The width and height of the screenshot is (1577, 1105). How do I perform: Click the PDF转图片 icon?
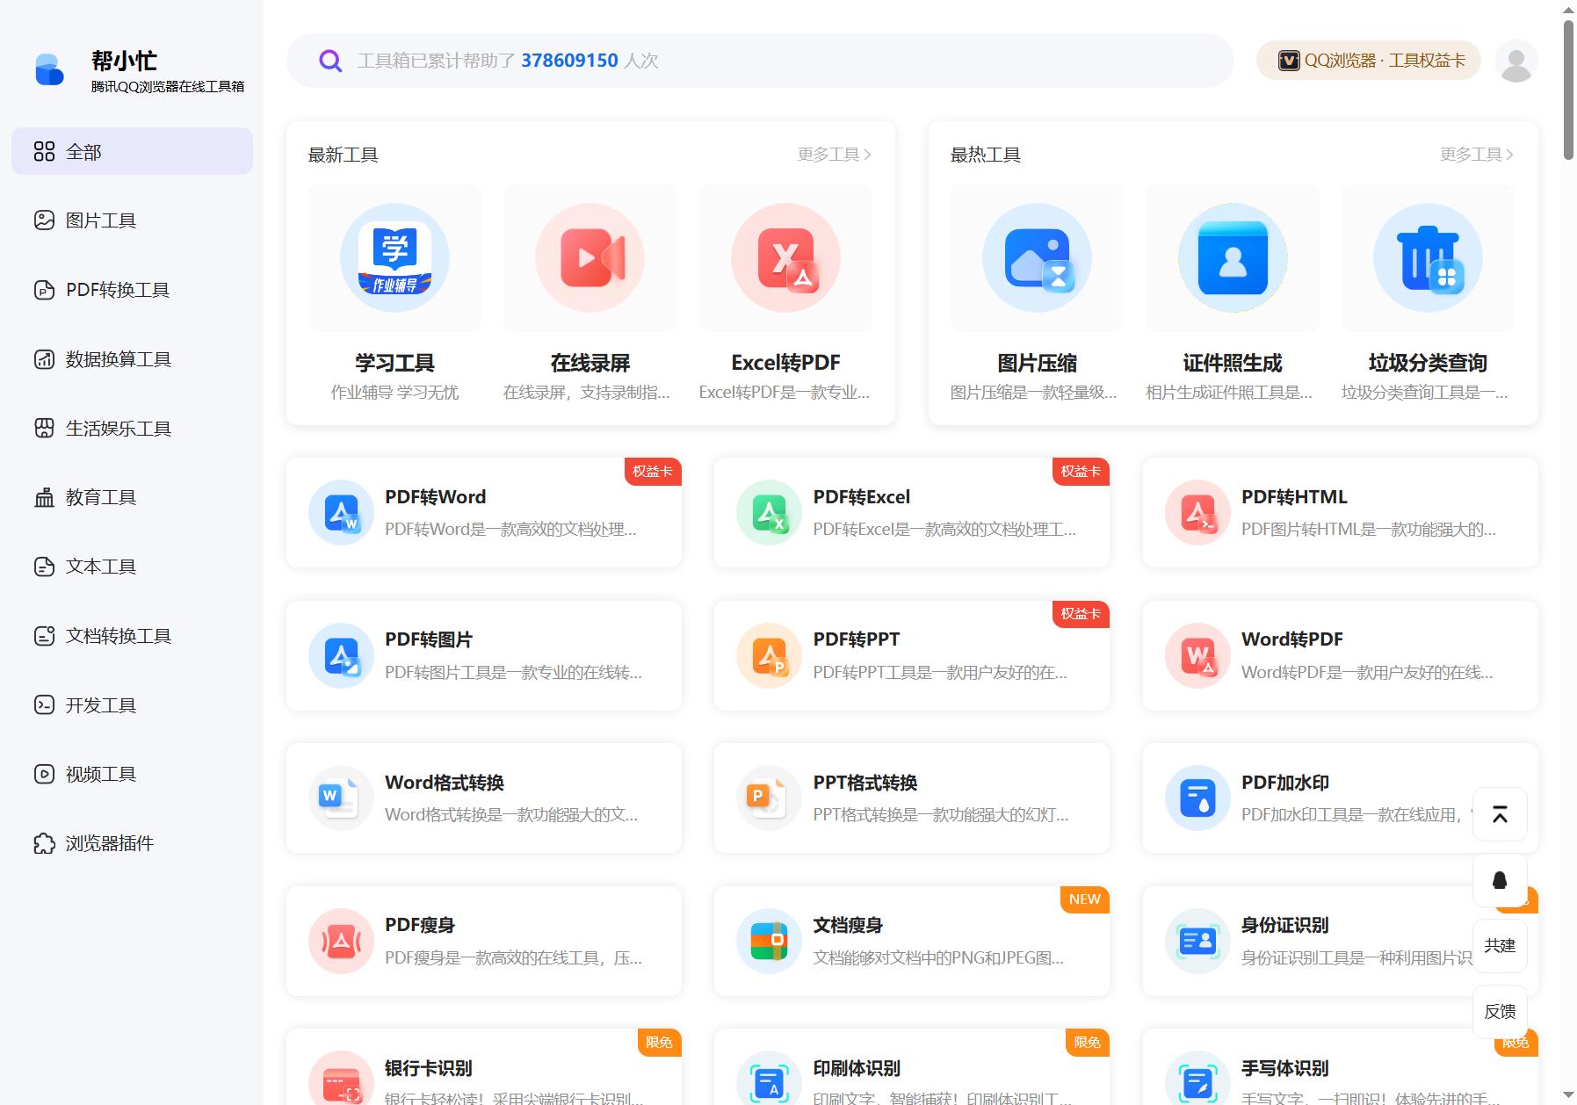[x=341, y=655]
